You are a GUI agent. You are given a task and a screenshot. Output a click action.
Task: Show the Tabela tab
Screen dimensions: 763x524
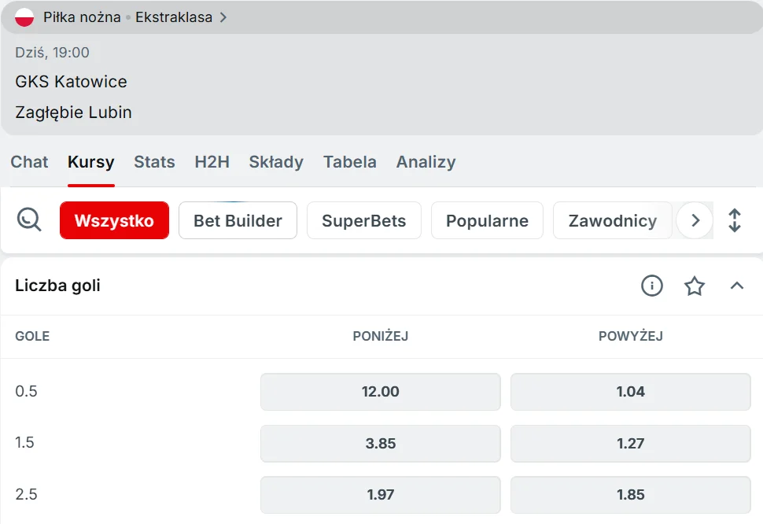pyautogui.click(x=350, y=162)
